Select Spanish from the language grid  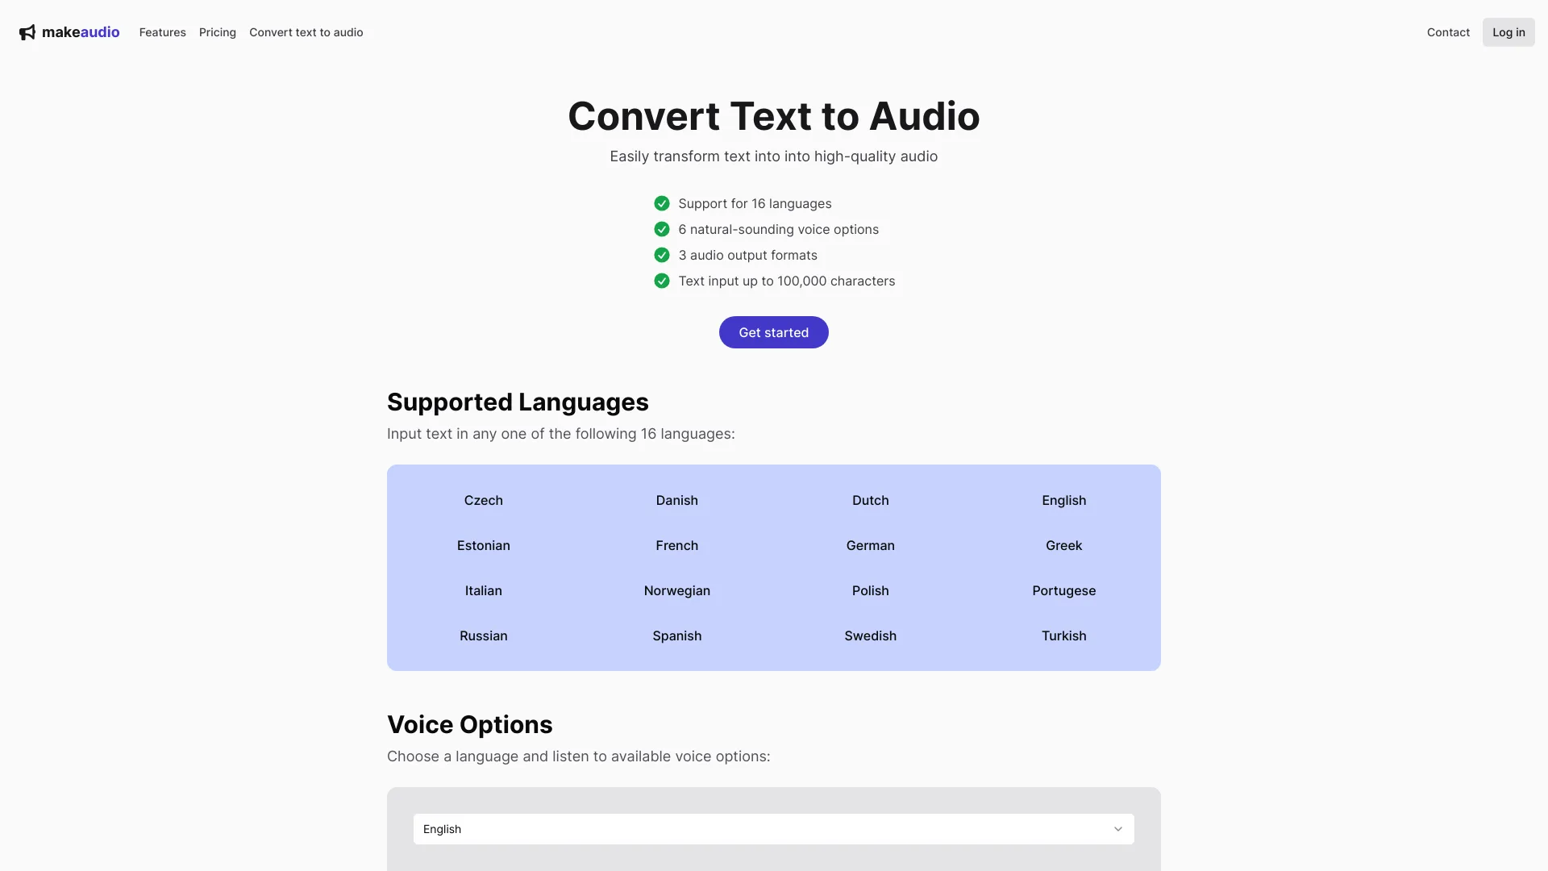[676, 636]
